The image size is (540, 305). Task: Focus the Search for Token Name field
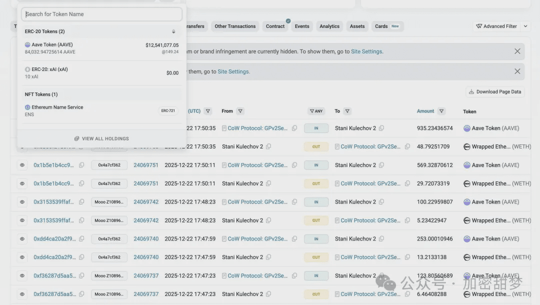(x=101, y=14)
